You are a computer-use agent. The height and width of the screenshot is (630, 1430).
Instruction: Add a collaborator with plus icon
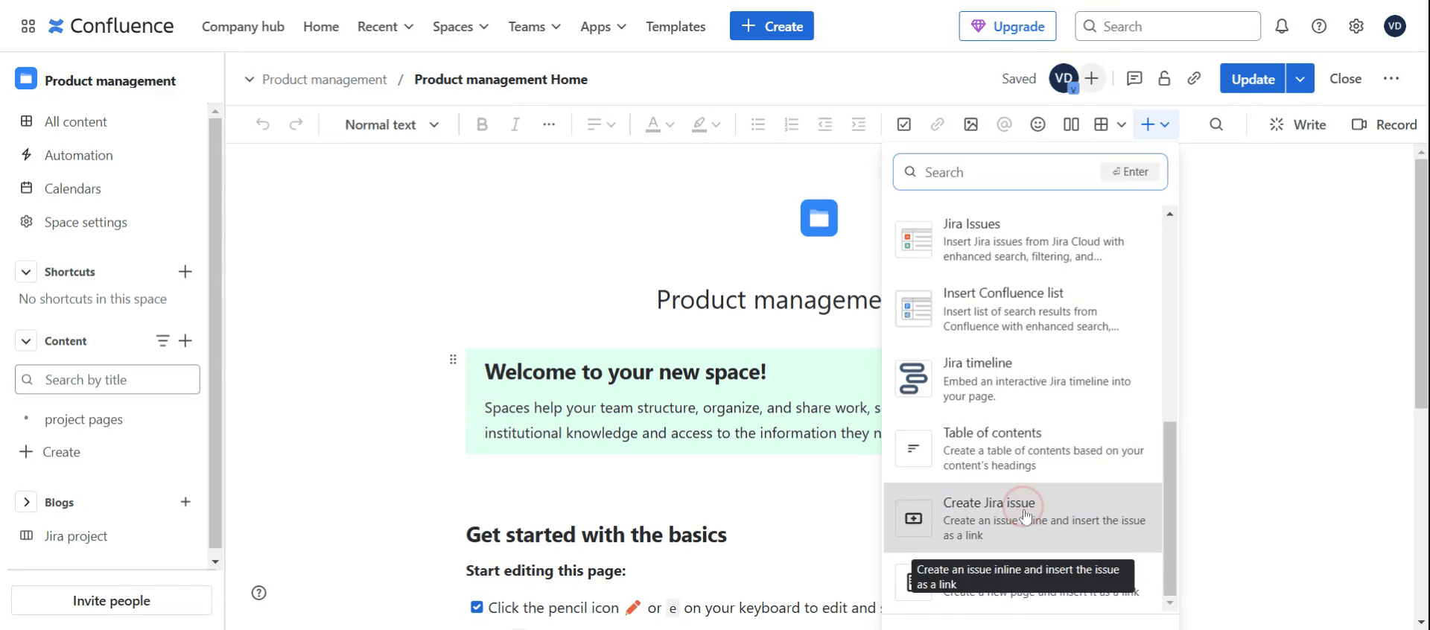pos(1092,78)
